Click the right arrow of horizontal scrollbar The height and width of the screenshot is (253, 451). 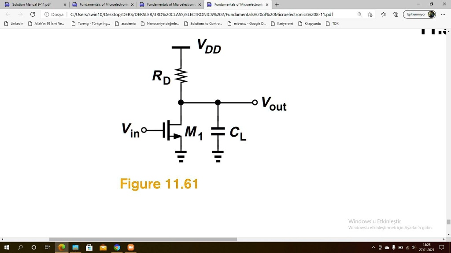(444, 239)
